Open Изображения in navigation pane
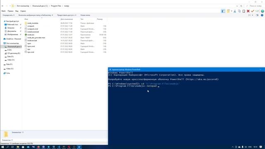265x149 pixels. [x=12, y=34]
